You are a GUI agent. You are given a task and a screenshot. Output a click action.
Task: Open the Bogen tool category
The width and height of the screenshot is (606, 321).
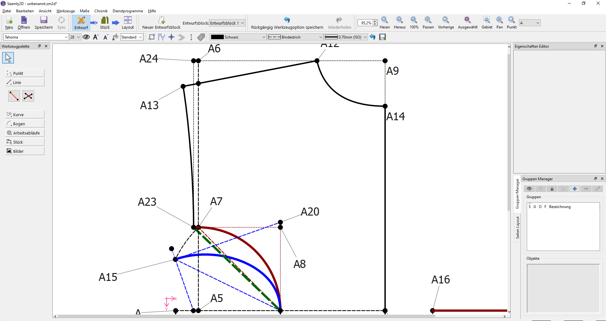pos(25,124)
